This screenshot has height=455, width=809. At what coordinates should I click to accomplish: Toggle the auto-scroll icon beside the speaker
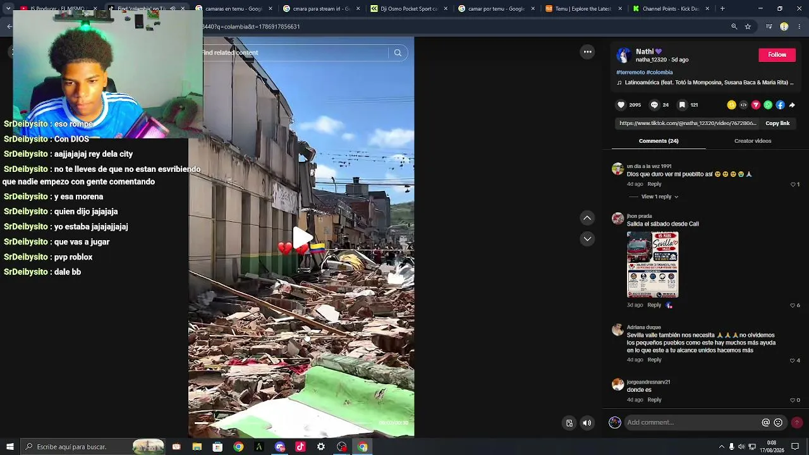pyautogui.click(x=569, y=423)
